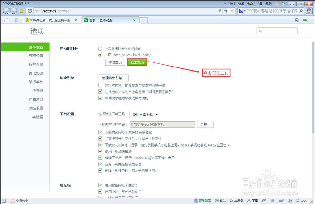This screenshot has width=315, height=204.
Task: Open the Baidu search engine selector
Action: pos(242,11)
